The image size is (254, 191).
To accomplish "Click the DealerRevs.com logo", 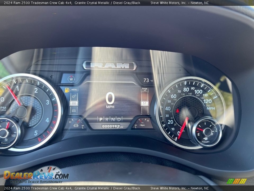I will pyautogui.click(x=36, y=175).
